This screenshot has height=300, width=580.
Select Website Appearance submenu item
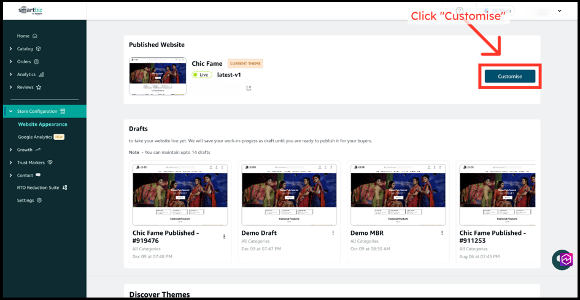42,124
